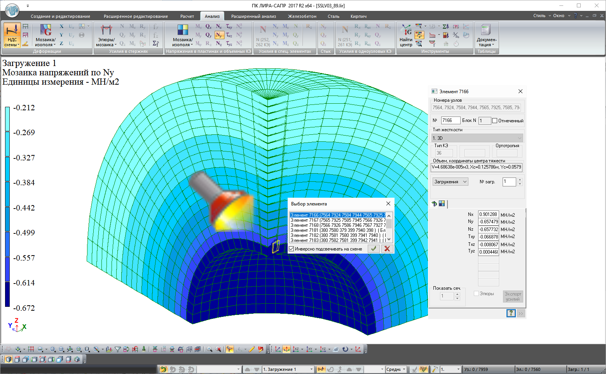The width and height of the screenshot is (606, 374).
Task: Select the τxy shear stress icon
Action: [x=229, y=26]
